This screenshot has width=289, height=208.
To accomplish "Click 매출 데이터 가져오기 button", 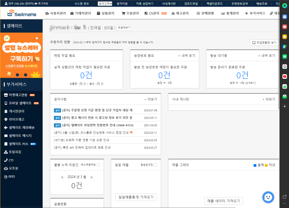I will pyautogui.click(x=224, y=201).
